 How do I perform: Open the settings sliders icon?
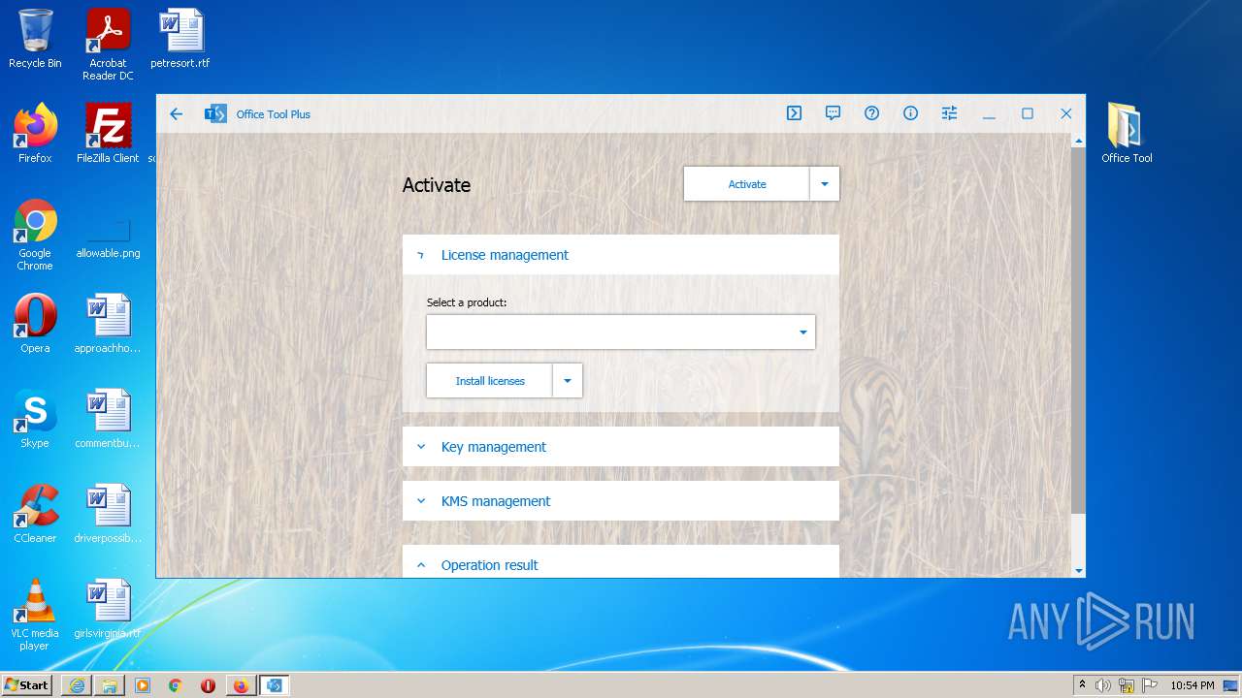click(x=949, y=113)
